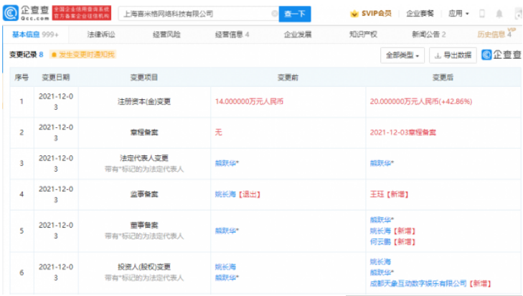Switch to 法律诉讼 tab
The image size is (523, 296).
101,34
